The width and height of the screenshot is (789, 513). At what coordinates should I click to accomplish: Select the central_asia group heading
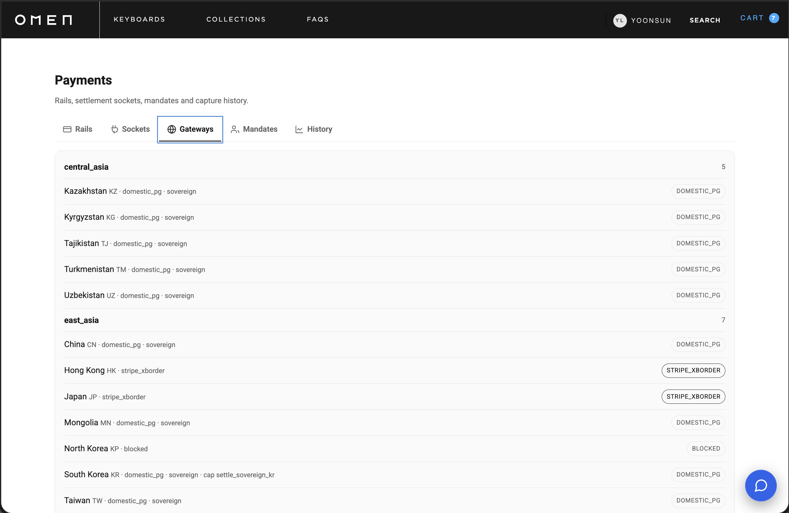pyautogui.click(x=86, y=167)
